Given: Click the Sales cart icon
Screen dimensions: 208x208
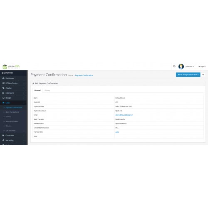Looking at the screenshot, I should click(x=3, y=103).
